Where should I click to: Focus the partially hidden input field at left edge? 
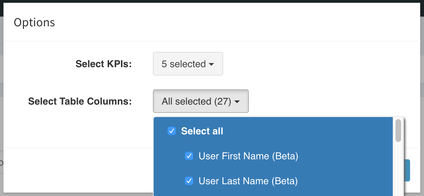[2, 162]
